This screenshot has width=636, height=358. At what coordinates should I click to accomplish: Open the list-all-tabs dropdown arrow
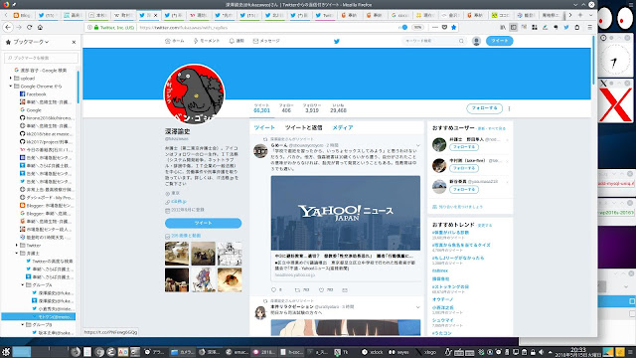pos(590,15)
